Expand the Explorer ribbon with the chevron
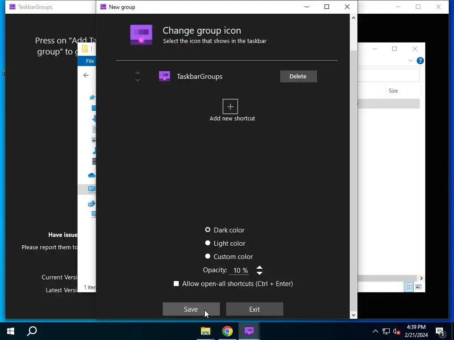The width and height of the screenshot is (454, 340). point(410,61)
